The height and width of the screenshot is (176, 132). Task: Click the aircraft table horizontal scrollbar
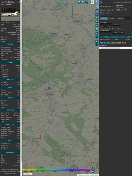[x=110, y=48]
